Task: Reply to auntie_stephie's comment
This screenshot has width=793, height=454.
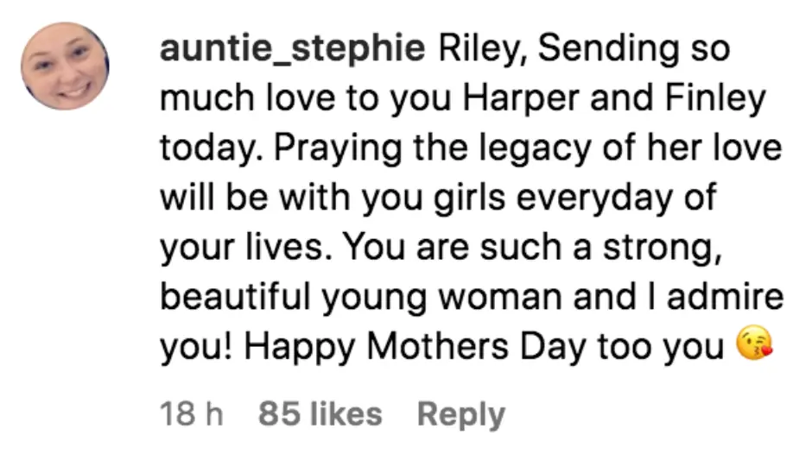Action: click(x=460, y=414)
